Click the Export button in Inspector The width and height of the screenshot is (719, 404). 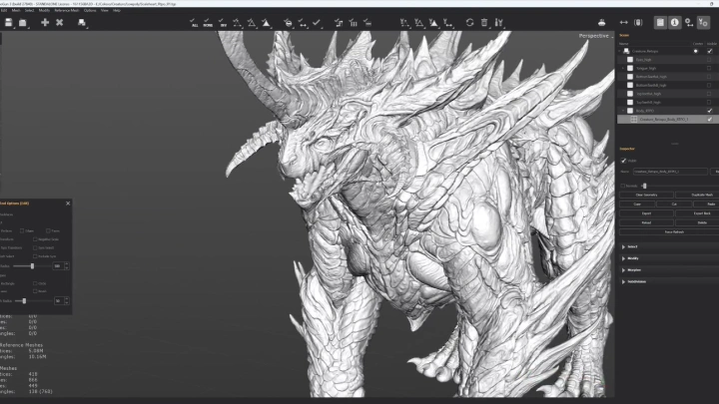pos(646,213)
